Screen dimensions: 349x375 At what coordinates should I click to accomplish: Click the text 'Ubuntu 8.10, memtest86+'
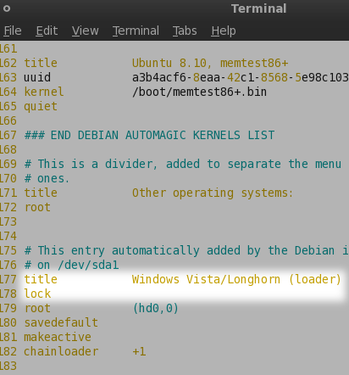pyautogui.click(x=210, y=63)
